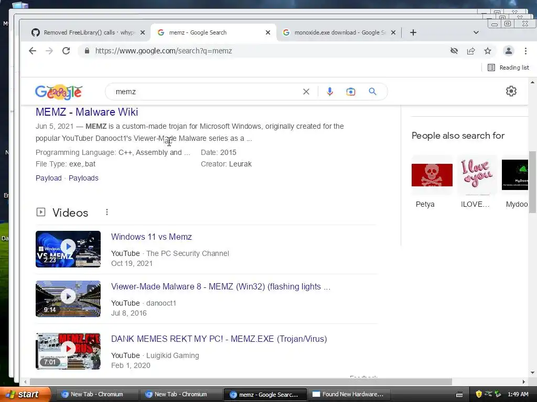Expand the tab search dropdown arrow
537x402 pixels.
[x=476, y=32]
